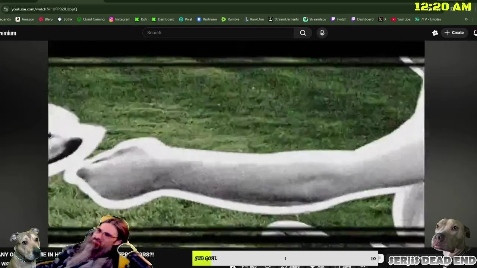This screenshot has height=268, width=477.
Task: Click the Share button below the video
Action: [x=291, y=266]
